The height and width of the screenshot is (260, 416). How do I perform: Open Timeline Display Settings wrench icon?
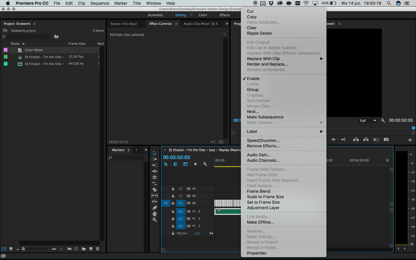point(205,164)
